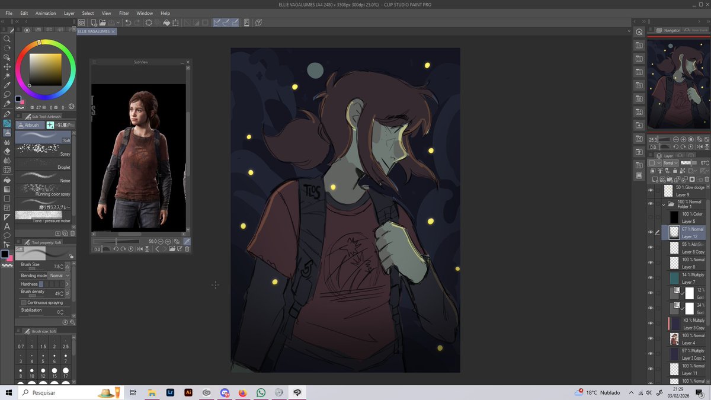The width and height of the screenshot is (711, 400).
Task: Toggle visibility of Layer 4
Action: pos(651,339)
